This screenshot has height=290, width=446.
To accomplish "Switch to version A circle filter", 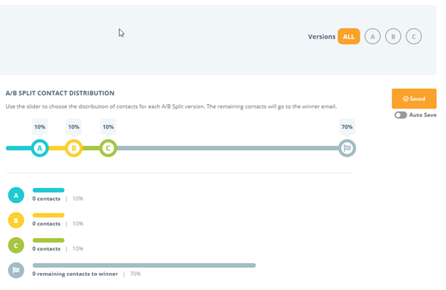I will tap(372, 36).
